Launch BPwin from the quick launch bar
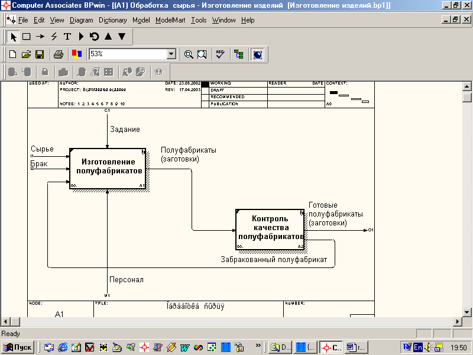The width and height of the screenshot is (473, 355). click(144, 347)
